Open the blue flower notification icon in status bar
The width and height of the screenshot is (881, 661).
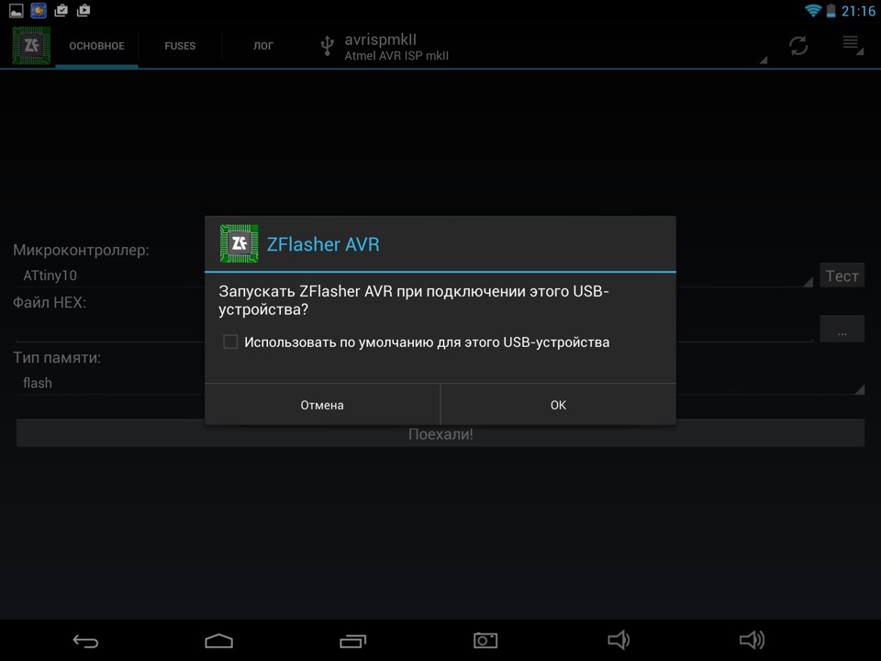(39, 10)
